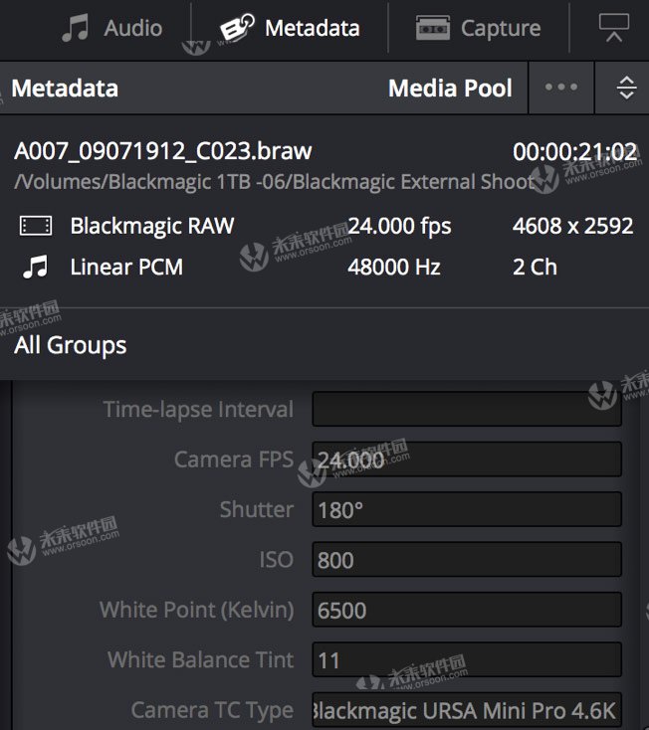Click the Shutter field label
This screenshot has height=730, width=649.
coord(257,509)
